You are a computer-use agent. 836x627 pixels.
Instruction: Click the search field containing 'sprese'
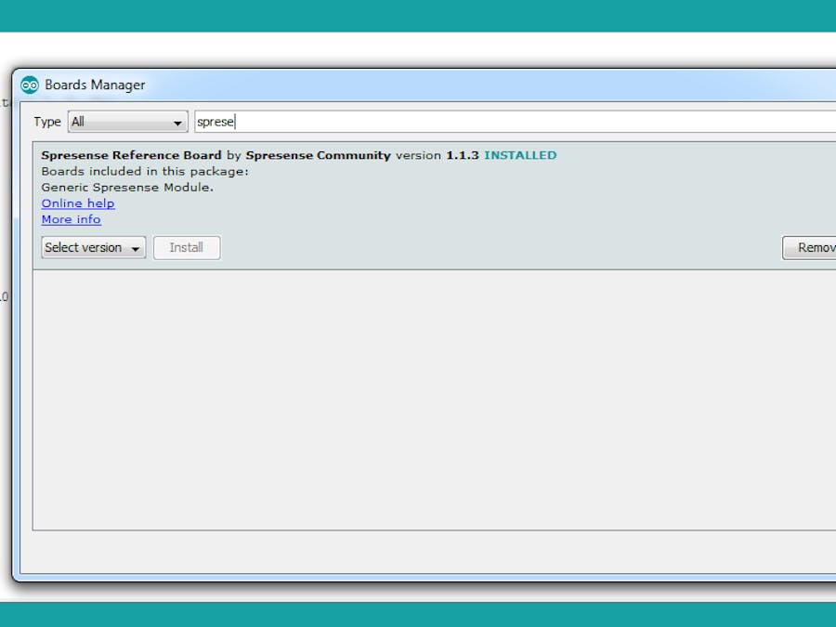coord(515,122)
